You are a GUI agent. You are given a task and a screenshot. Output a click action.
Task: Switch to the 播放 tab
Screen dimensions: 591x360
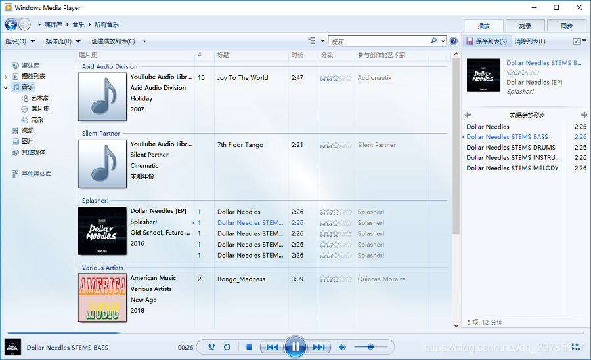coord(483,26)
